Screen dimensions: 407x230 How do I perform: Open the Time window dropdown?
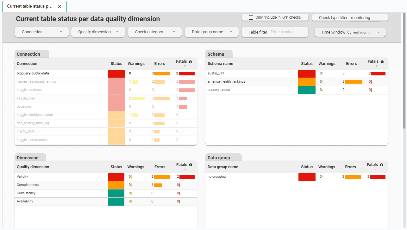350,32
